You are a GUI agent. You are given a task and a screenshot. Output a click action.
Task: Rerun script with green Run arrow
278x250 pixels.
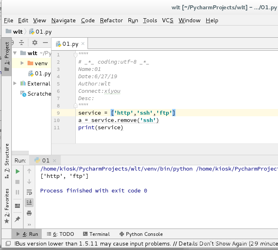click(x=17, y=171)
